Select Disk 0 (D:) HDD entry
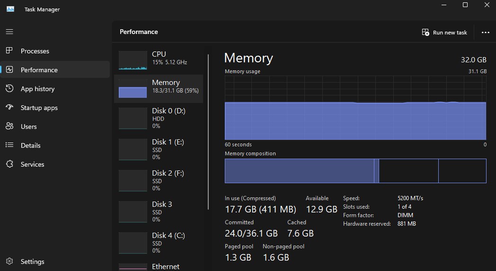The height and width of the screenshot is (271, 496). click(159, 119)
